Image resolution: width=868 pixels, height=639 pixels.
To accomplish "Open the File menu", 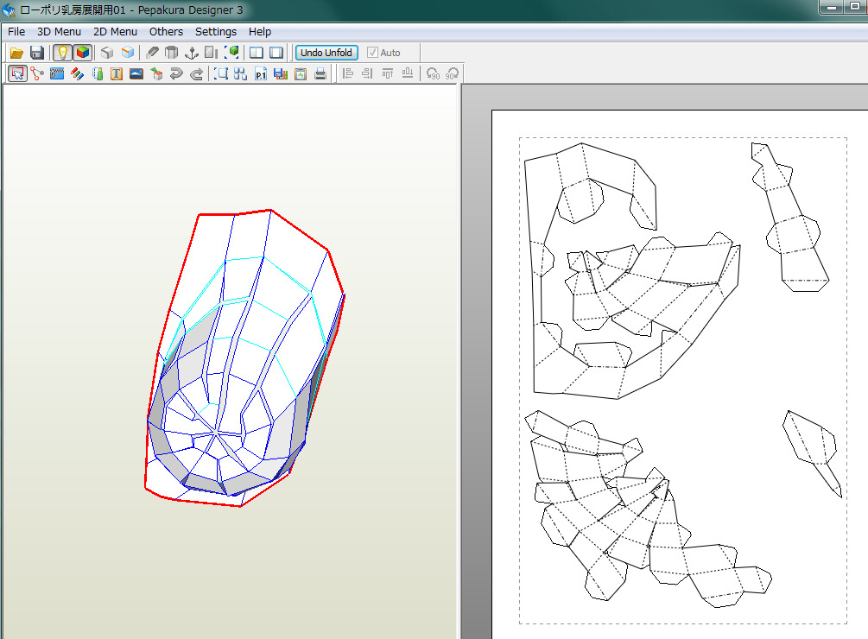I will click(x=16, y=32).
